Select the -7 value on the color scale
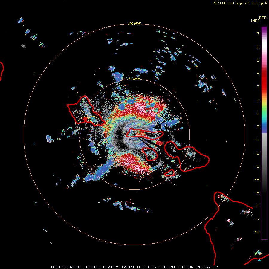 [x=257, y=219]
